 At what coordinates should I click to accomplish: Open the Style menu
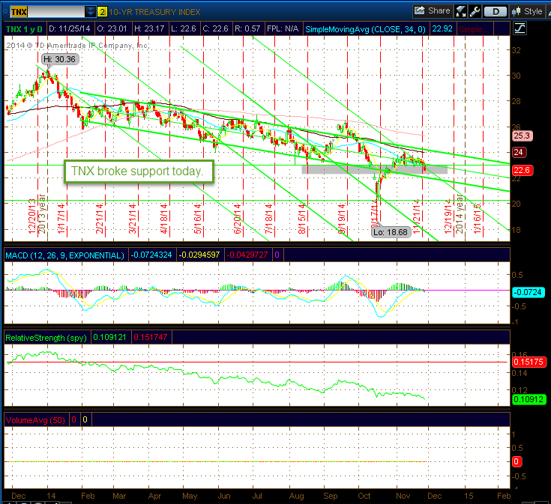[x=527, y=11]
